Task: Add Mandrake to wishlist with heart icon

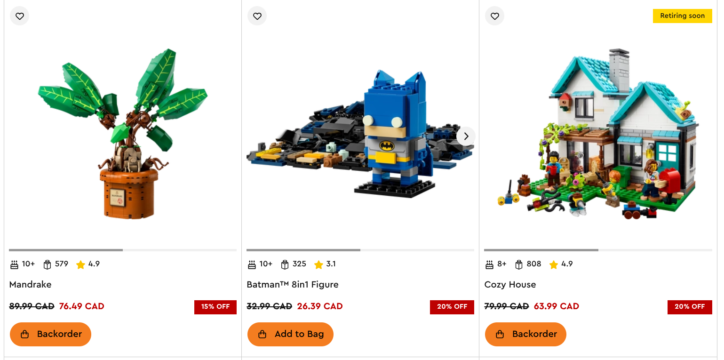Action: tap(19, 16)
